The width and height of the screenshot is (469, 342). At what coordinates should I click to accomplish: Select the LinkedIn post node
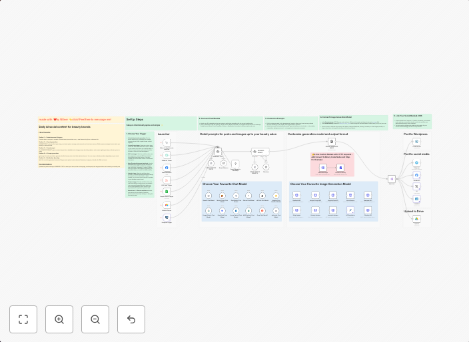tap(417, 199)
